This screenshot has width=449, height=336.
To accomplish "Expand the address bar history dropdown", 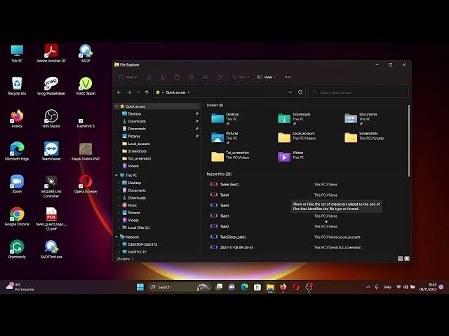I will pyautogui.click(x=290, y=92).
